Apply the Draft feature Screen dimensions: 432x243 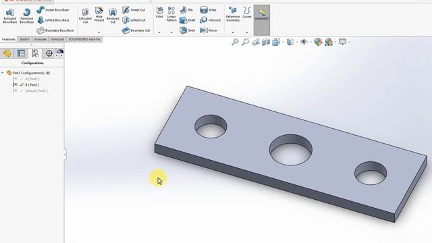click(188, 20)
